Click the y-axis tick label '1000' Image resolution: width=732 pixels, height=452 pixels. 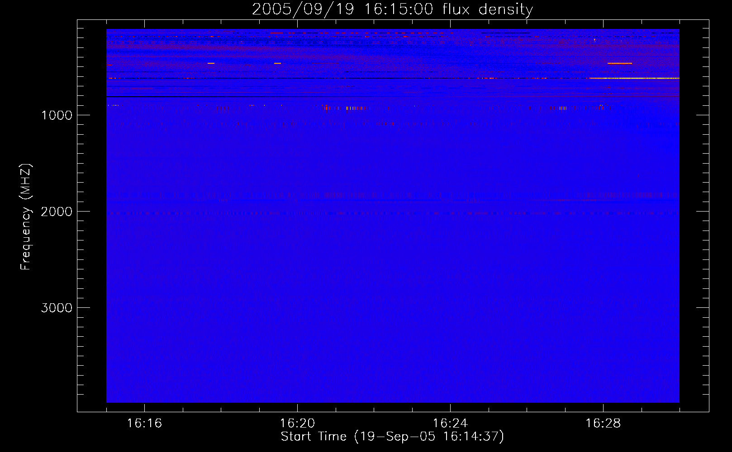coord(57,115)
